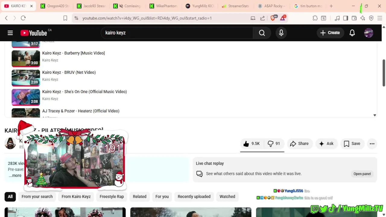
Task: Bookmark this page icon
Action: tap(65, 18)
